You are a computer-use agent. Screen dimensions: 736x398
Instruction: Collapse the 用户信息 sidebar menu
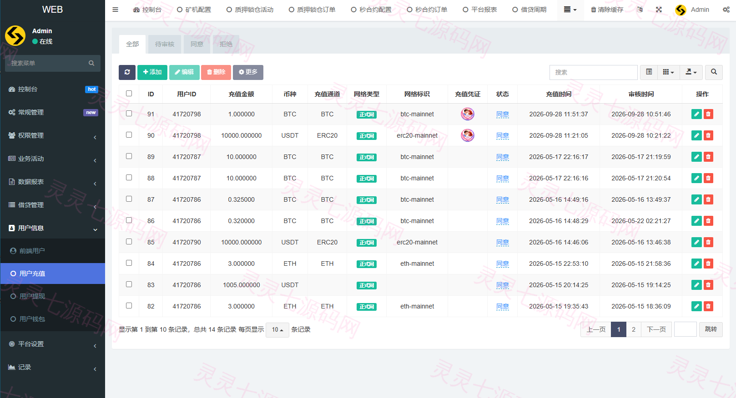click(53, 228)
